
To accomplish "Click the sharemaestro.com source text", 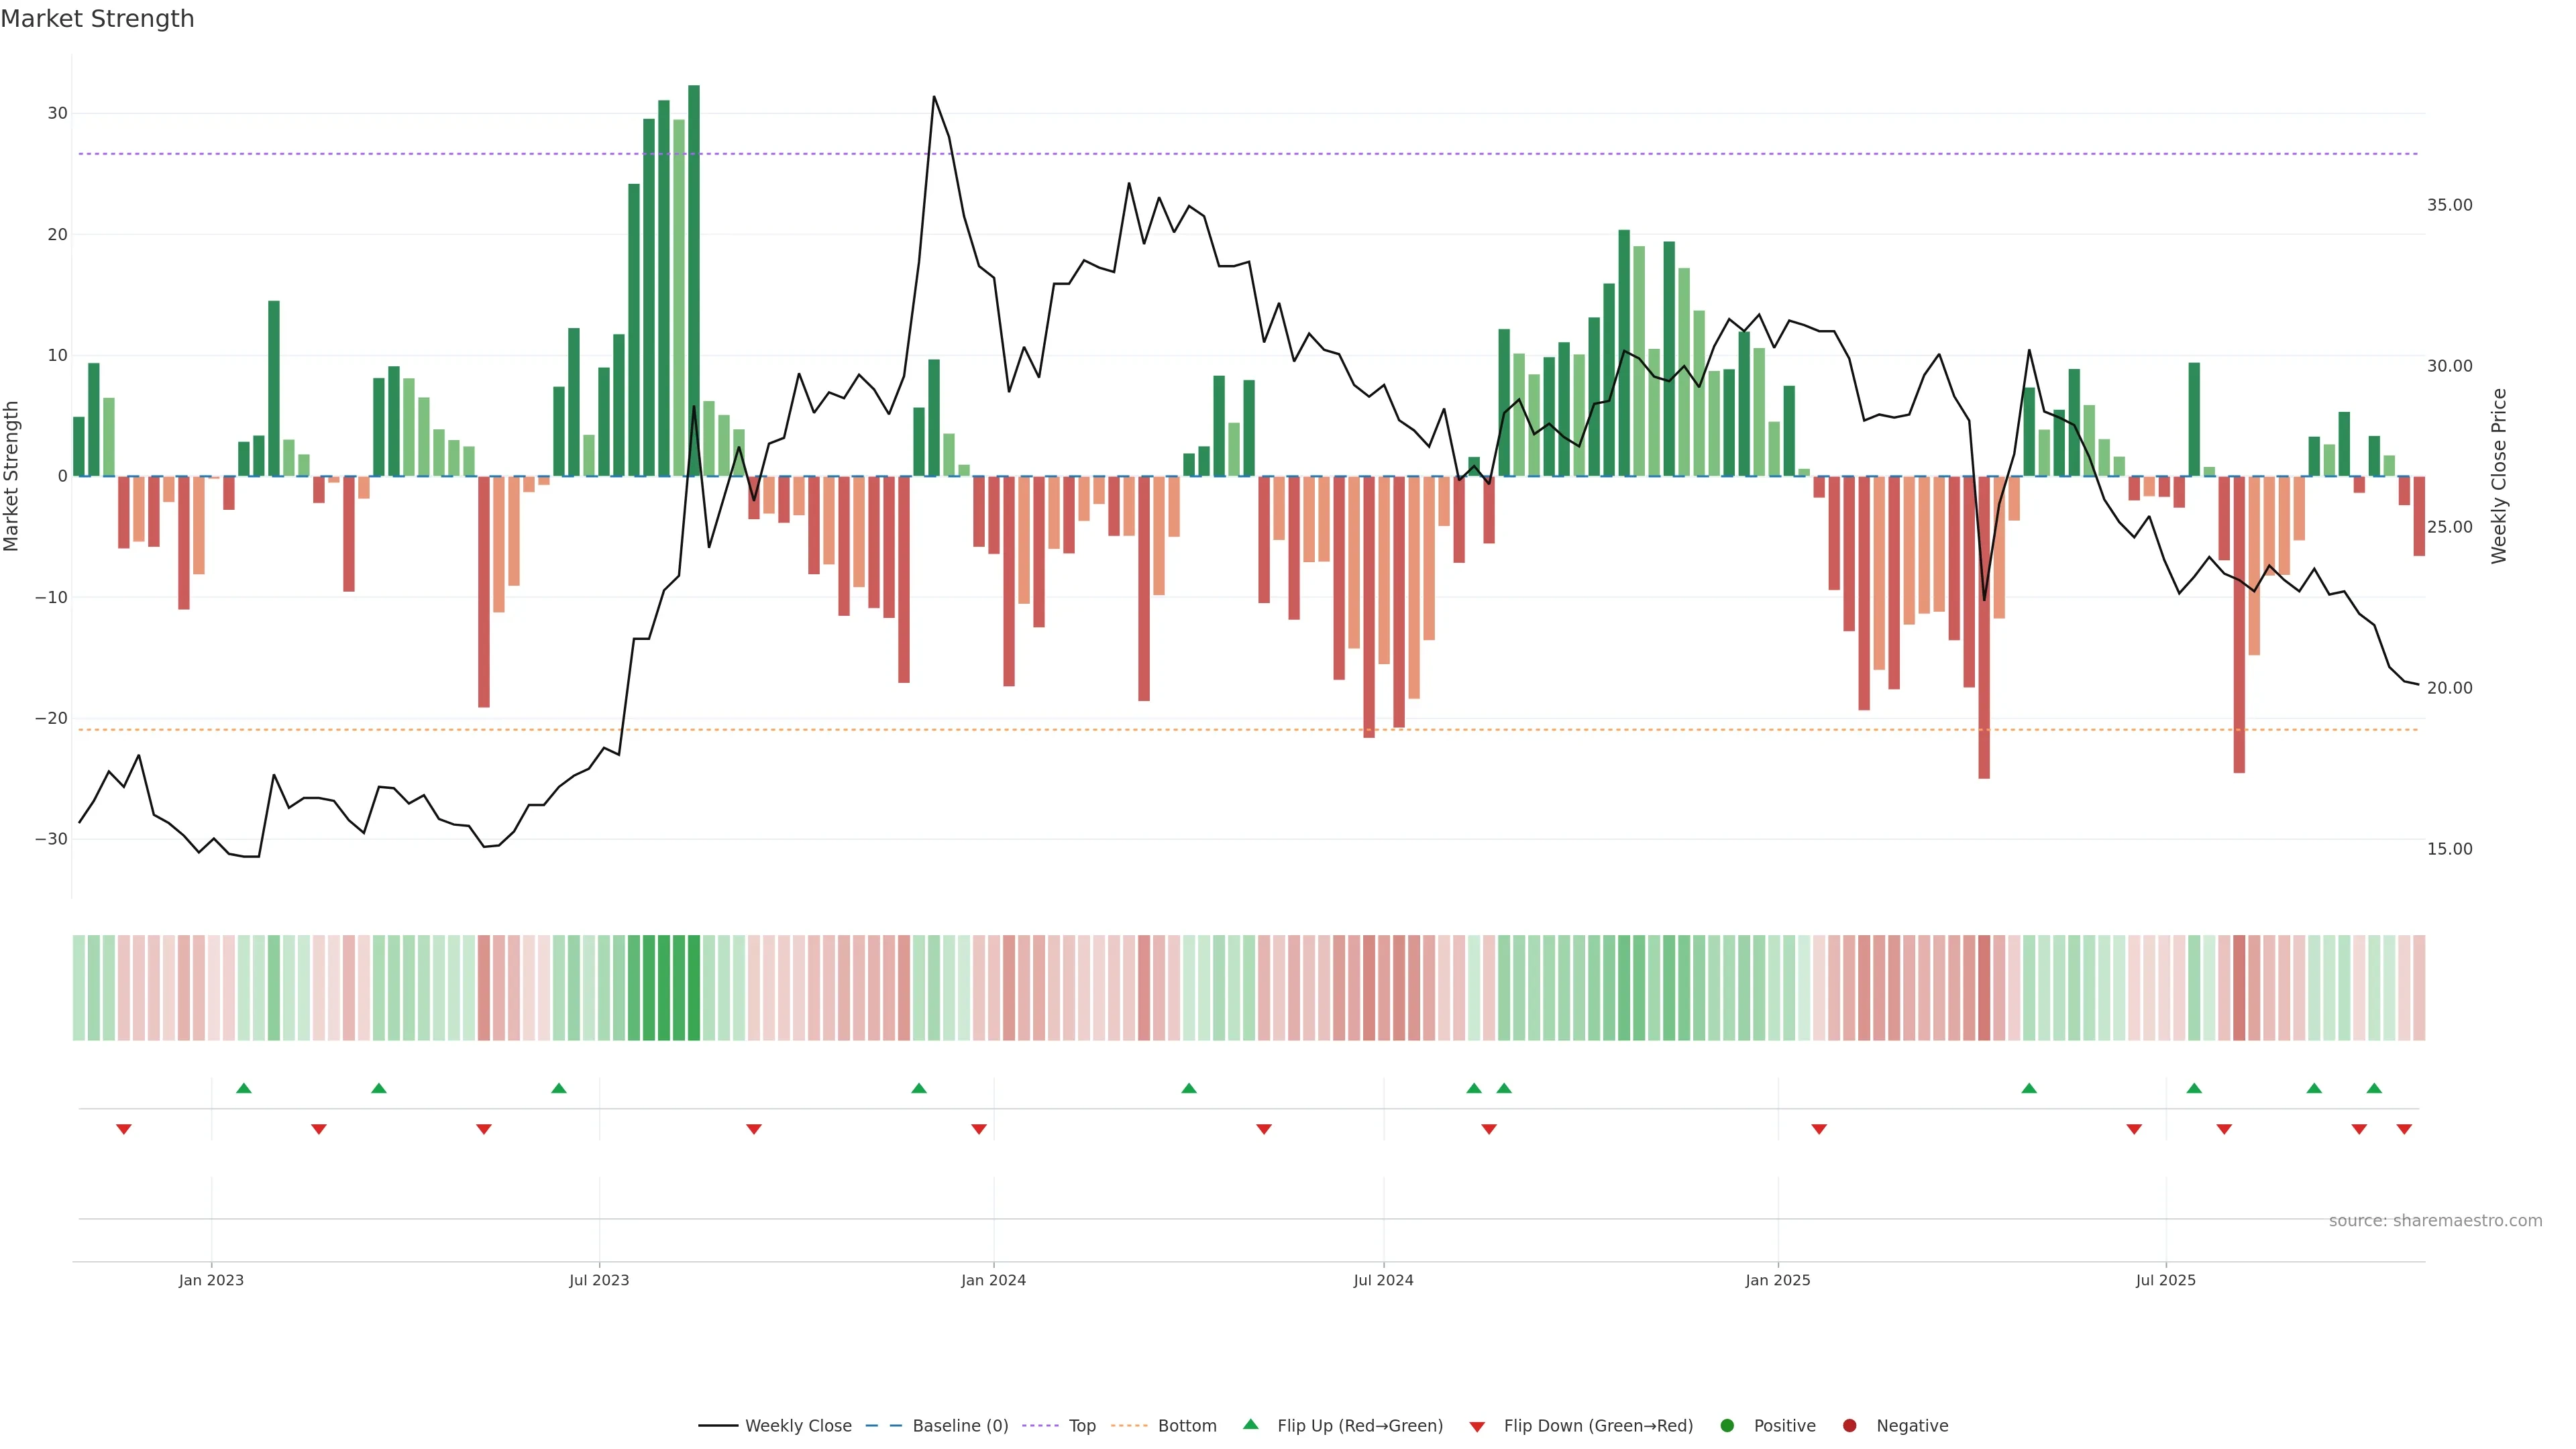I will (x=2435, y=1220).
